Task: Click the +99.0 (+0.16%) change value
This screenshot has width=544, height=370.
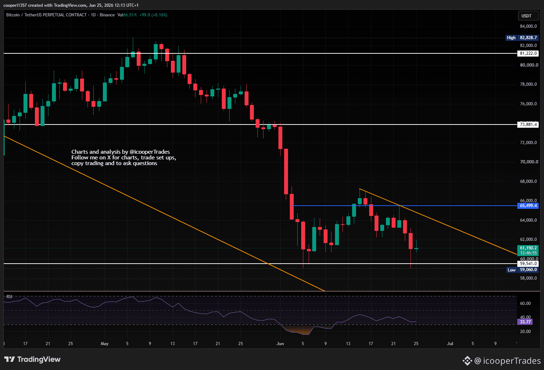Action: click(x=153, y=15)
